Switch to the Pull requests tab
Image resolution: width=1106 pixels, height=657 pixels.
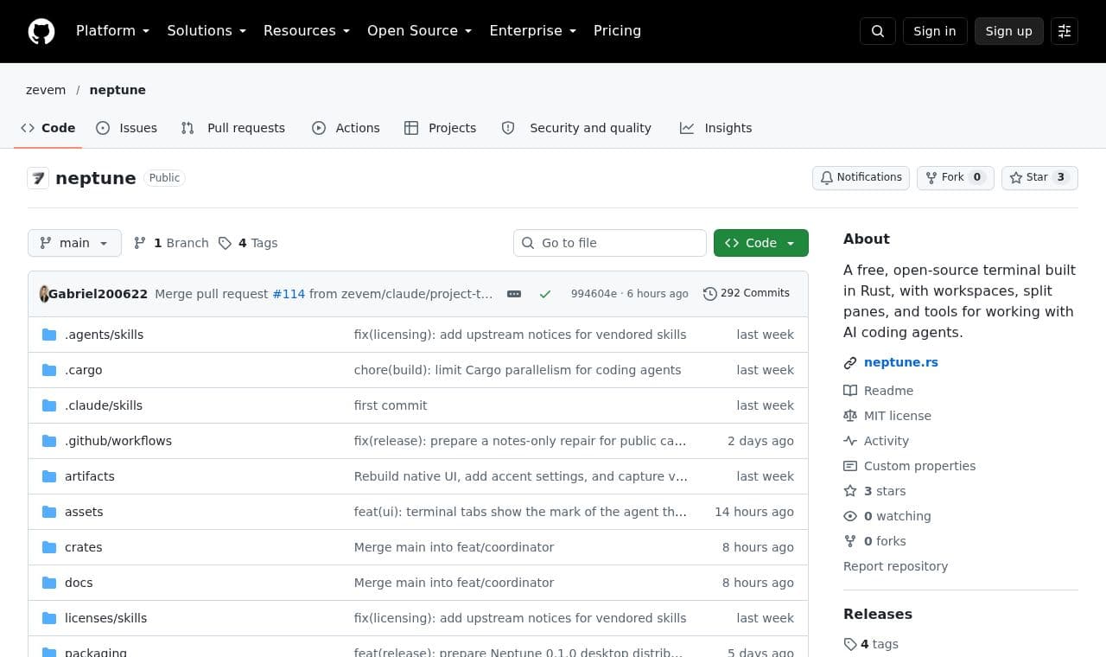233,128
